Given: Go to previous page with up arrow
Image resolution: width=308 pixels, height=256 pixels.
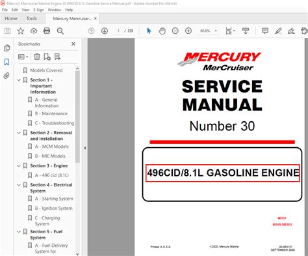Looking at the screenshot, I should pos(92,31).
